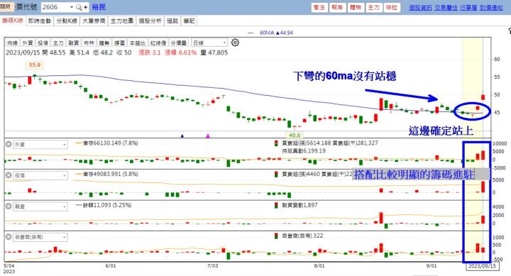Switch to the 筆記 tab
511x276 pixels.
click(189, 21)
